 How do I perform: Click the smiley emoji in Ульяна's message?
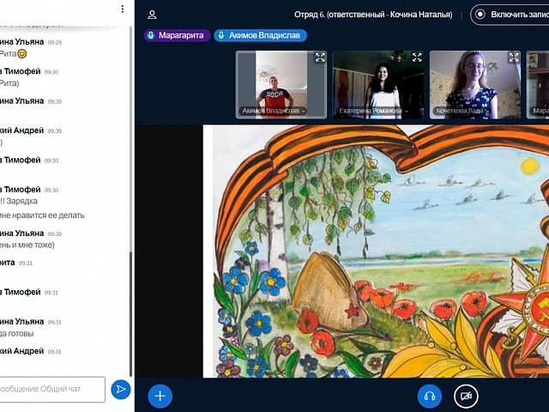pyautogui.click(x=22, y=53)
